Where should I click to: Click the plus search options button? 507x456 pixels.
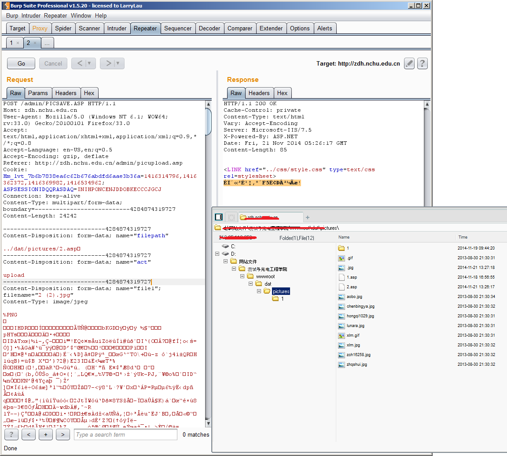[46, 435]
